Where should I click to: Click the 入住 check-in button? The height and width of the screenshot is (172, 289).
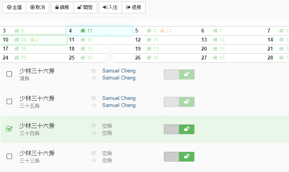pyautogui.click(x=110, y=7)
